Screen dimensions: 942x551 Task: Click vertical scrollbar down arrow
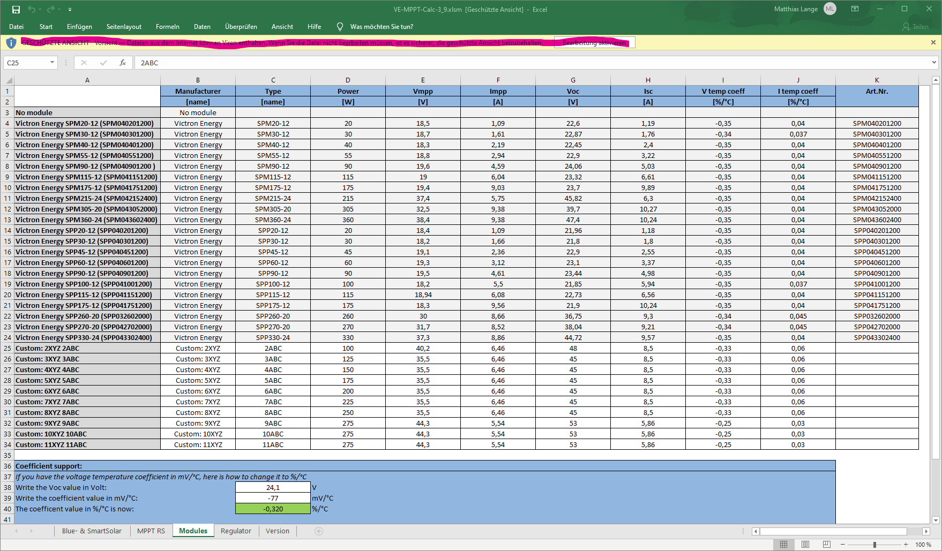coord(936,520)
